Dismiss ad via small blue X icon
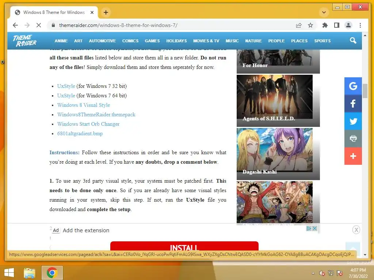Viewport: 374px width, 280px height. tap(314, 228)
